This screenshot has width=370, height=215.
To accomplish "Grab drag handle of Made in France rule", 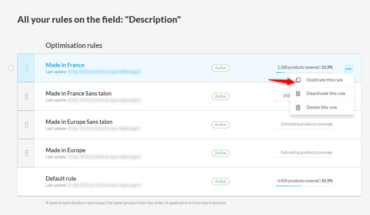I will (26, 68).
